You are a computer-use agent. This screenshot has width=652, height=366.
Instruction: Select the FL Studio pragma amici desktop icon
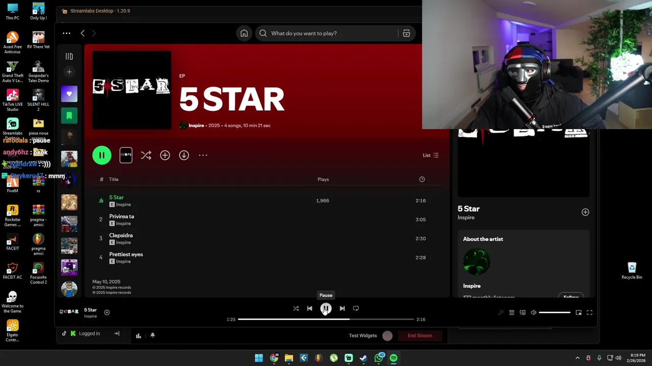(38, 245)
